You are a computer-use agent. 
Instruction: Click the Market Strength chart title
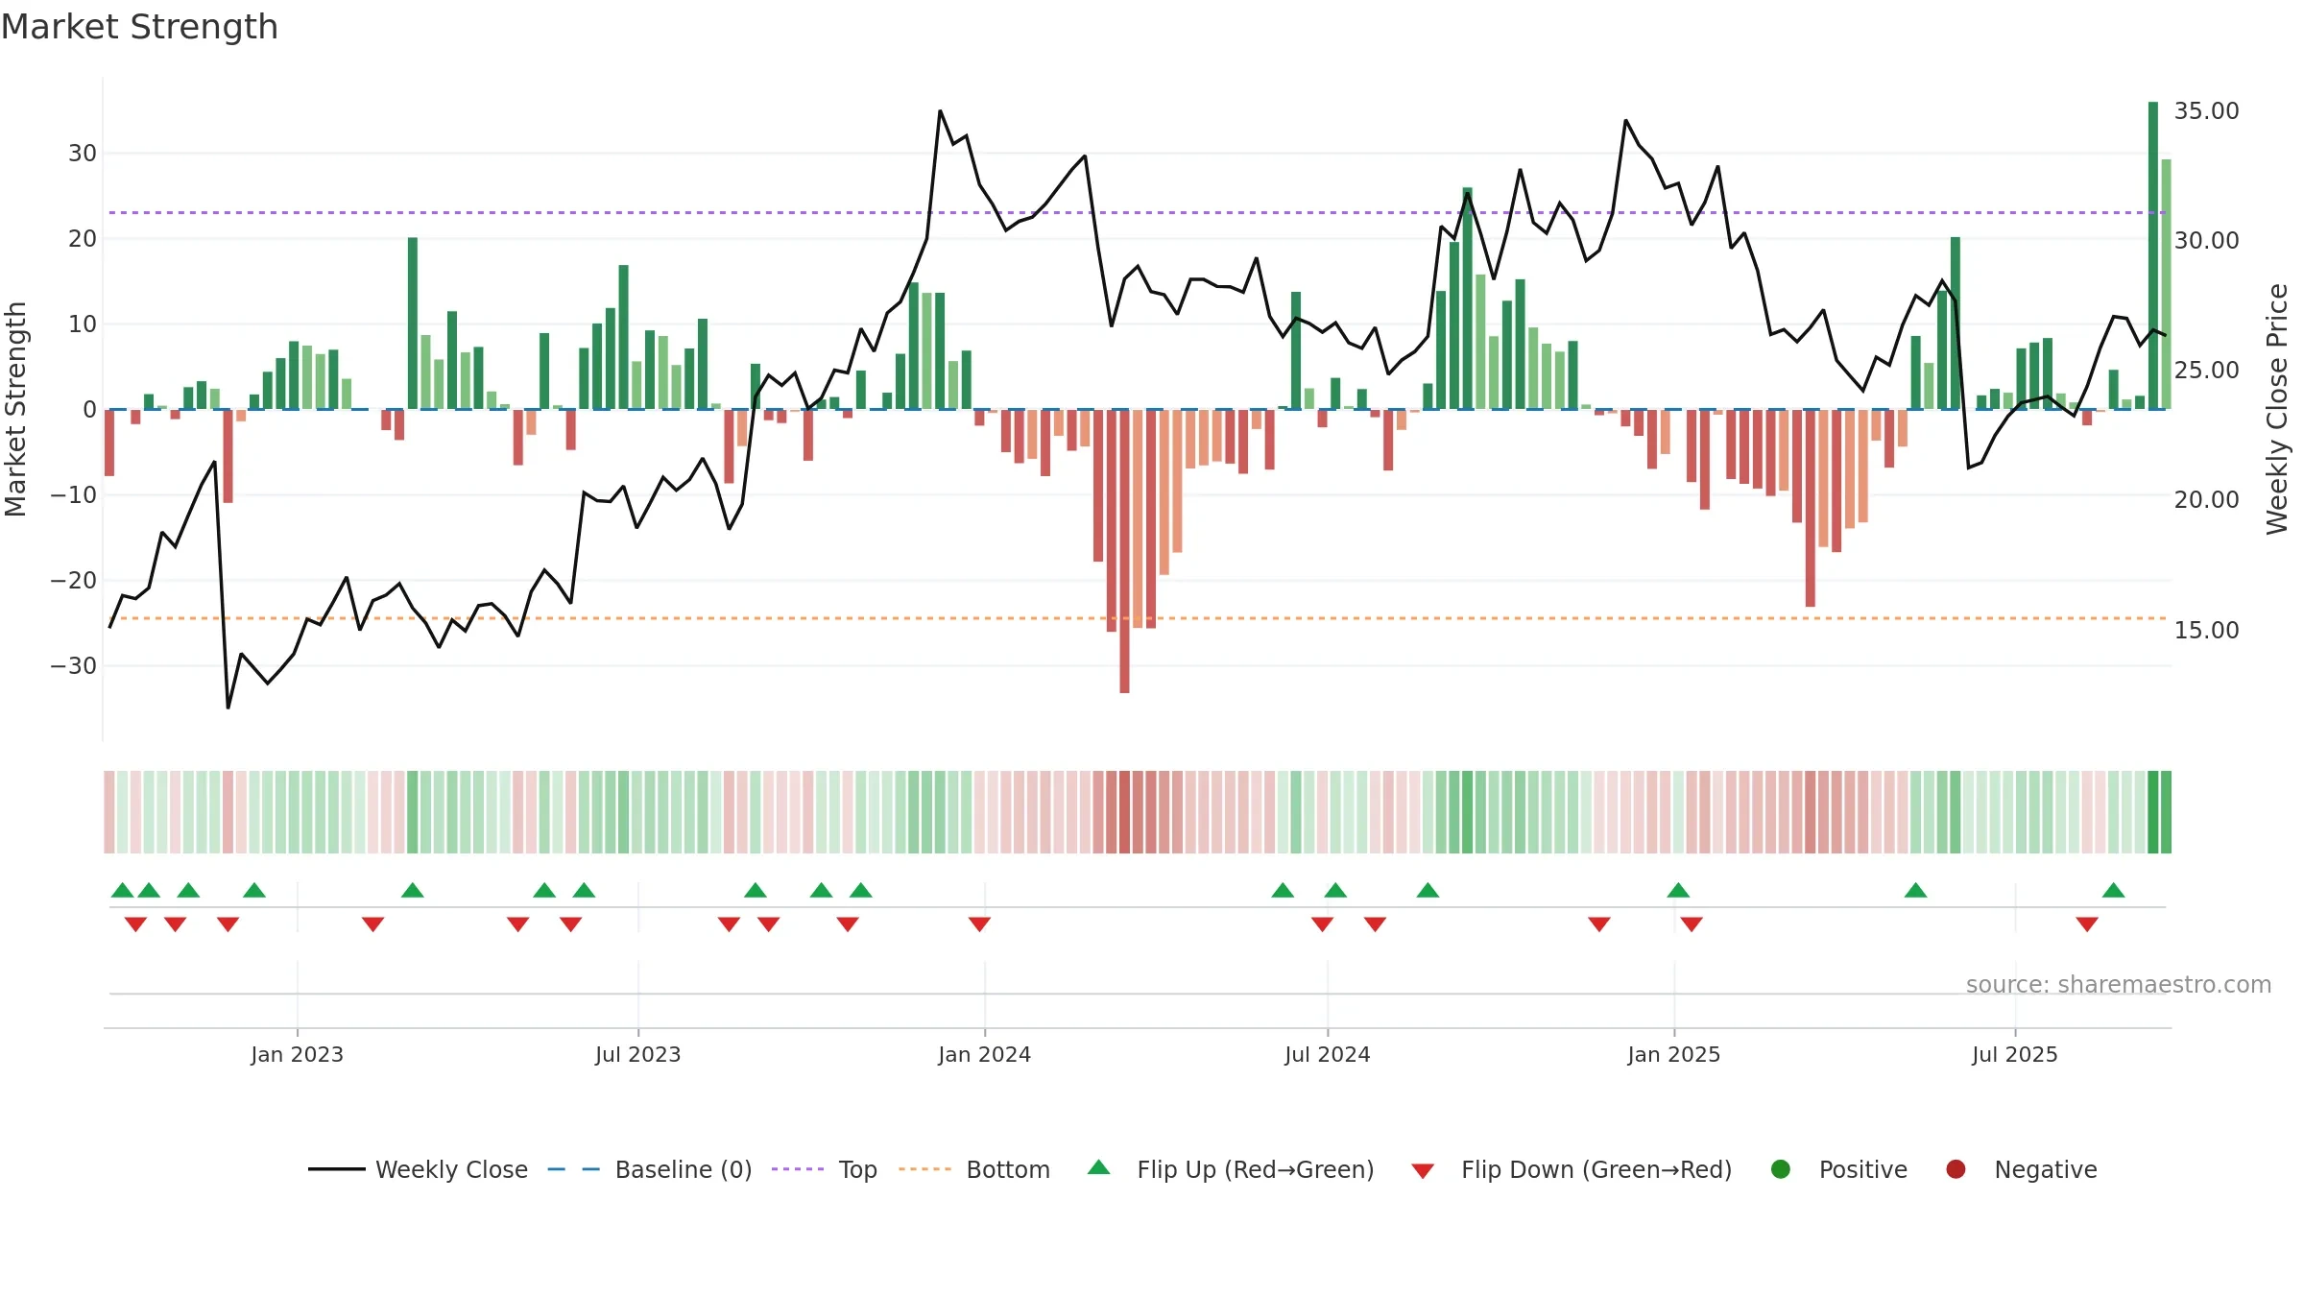[x=140, y=27]
